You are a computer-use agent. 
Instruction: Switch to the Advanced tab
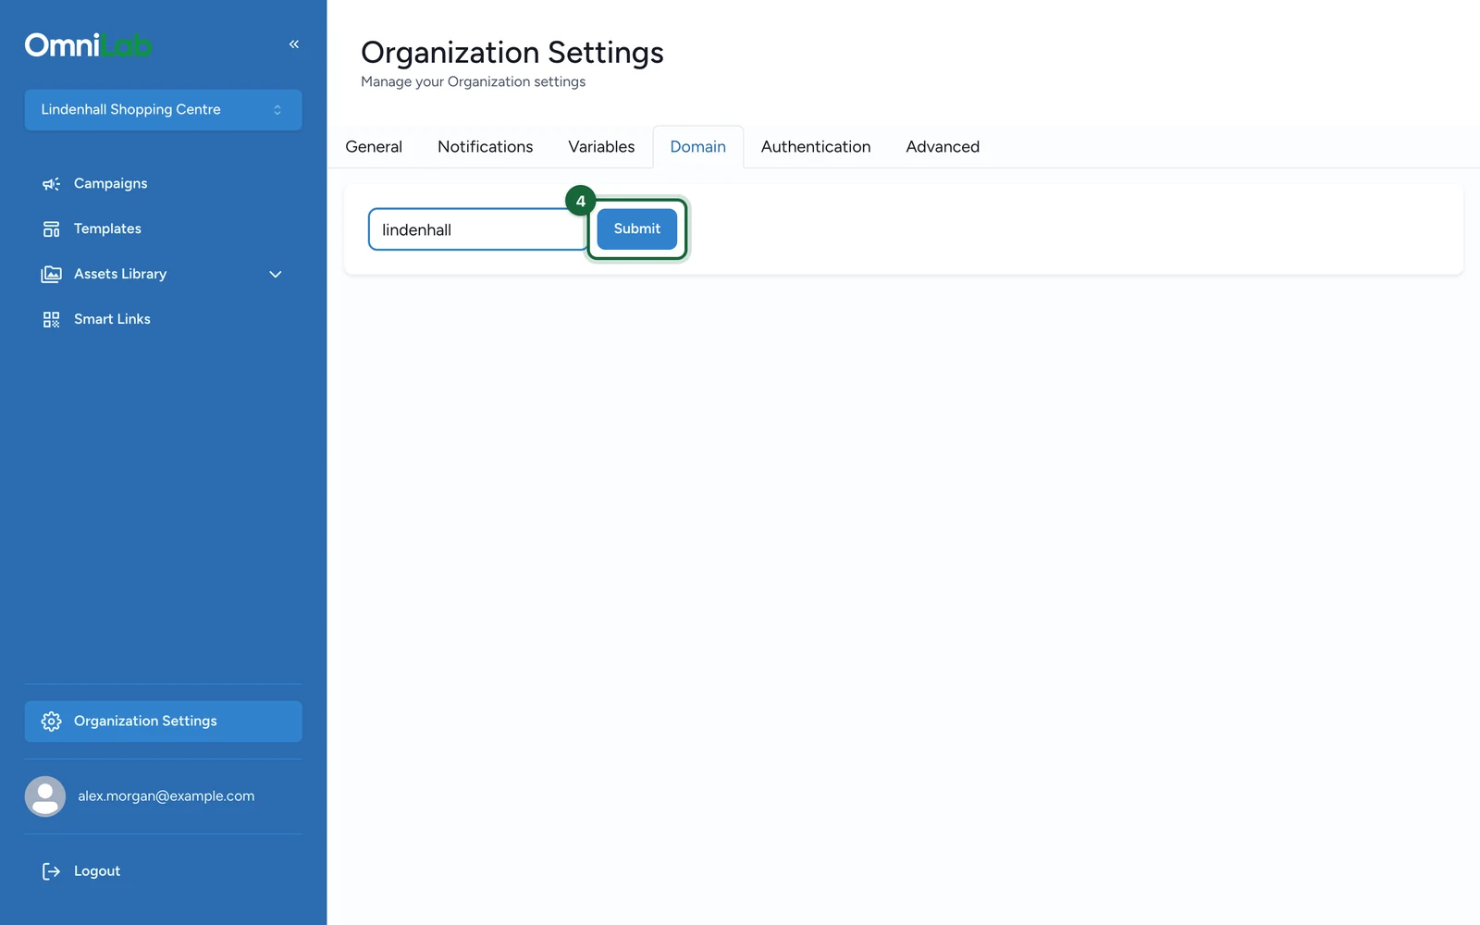click(x=943, y=147)
